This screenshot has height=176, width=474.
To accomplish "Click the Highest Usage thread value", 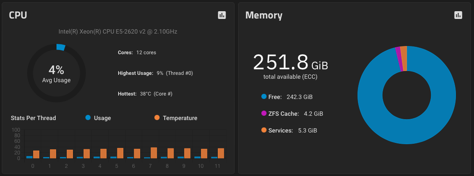I will coord(175,73).
